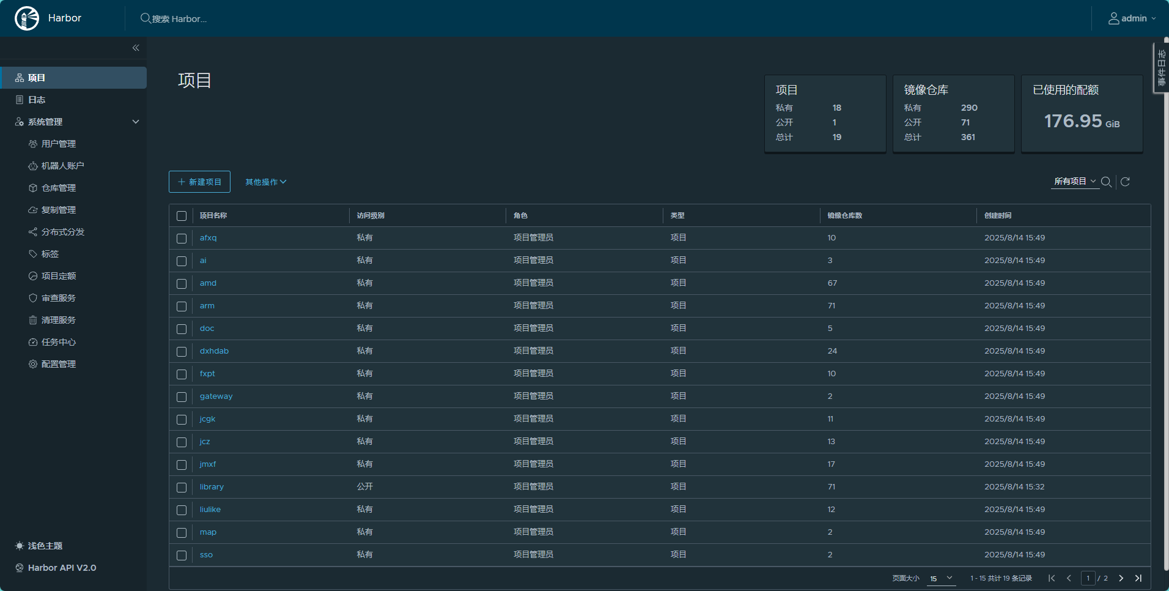The height and width of the screenshot is (591, 1169).
Task: Select the checkbox for project afxq
Action: tap(182, 239)
